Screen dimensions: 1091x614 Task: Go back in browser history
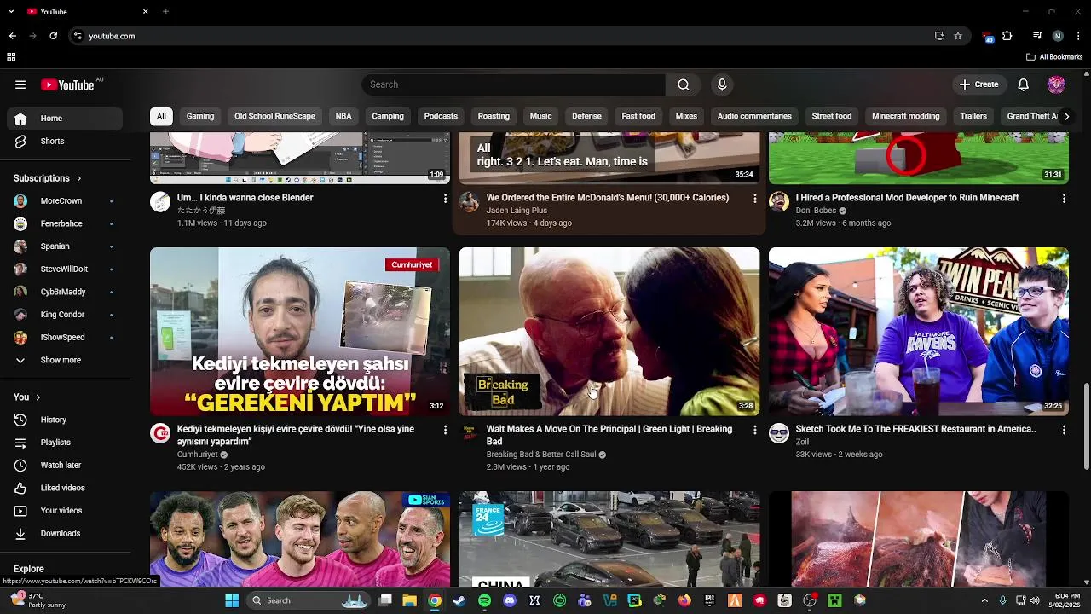(x=12, y=36)
